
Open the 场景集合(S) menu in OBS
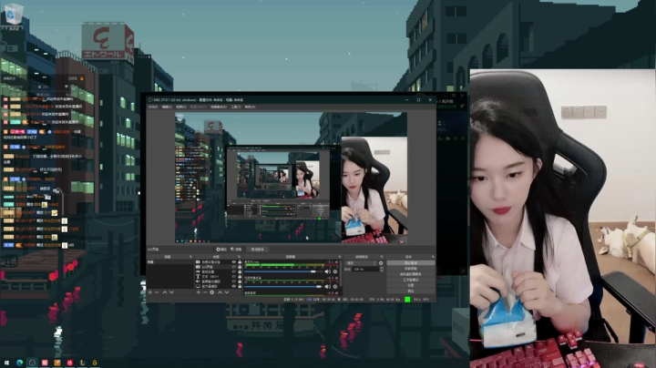point(218,107)
